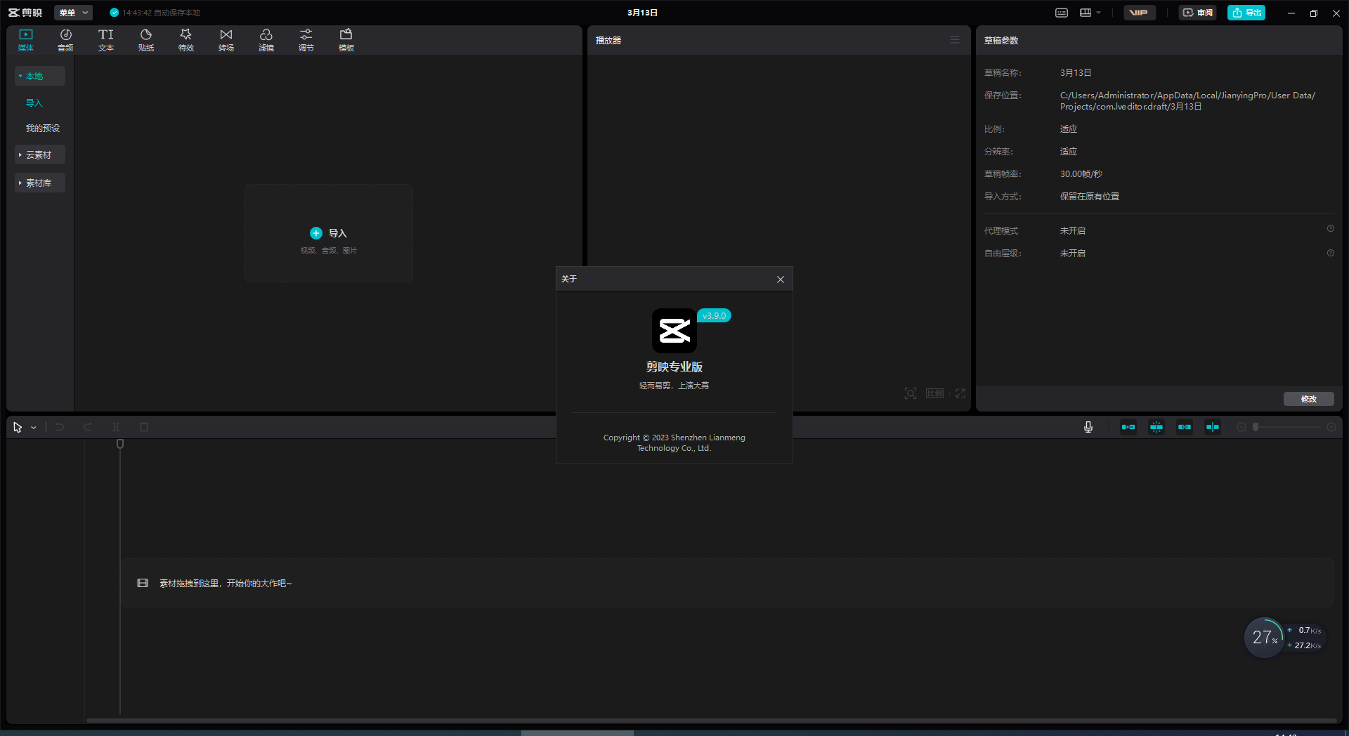Click the 审阅 (Review) button

pos(1198,13)
